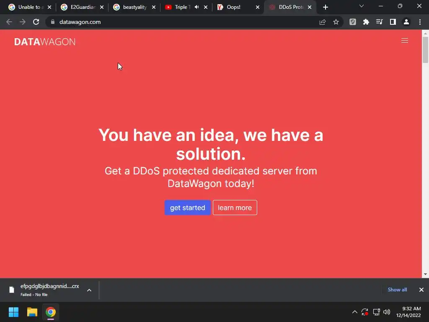Close the 'Unable to' tab
The width and height of the screenshot is (429, 322).
coord(49,8)
